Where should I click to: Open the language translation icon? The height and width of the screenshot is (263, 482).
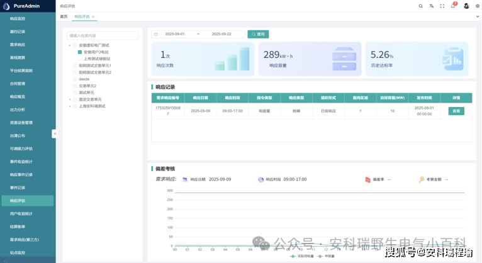click(431, 6)
